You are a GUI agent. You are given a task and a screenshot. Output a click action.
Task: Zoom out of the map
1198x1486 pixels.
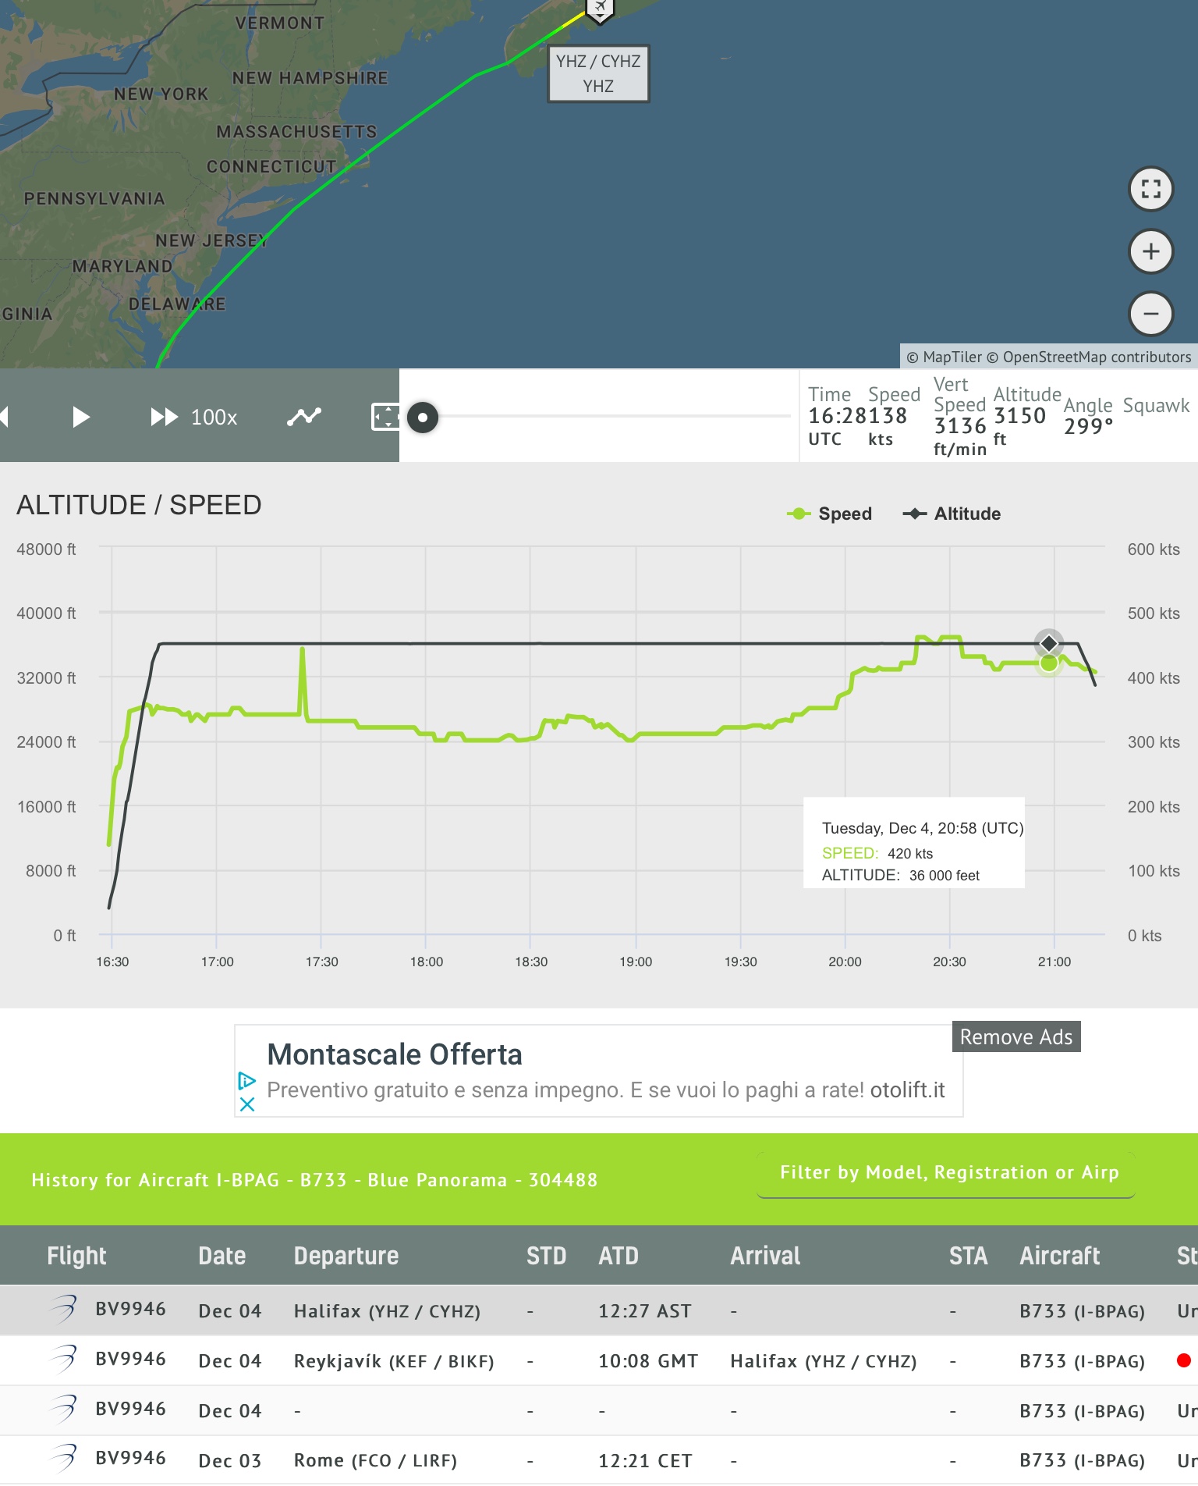[1151, 314]
